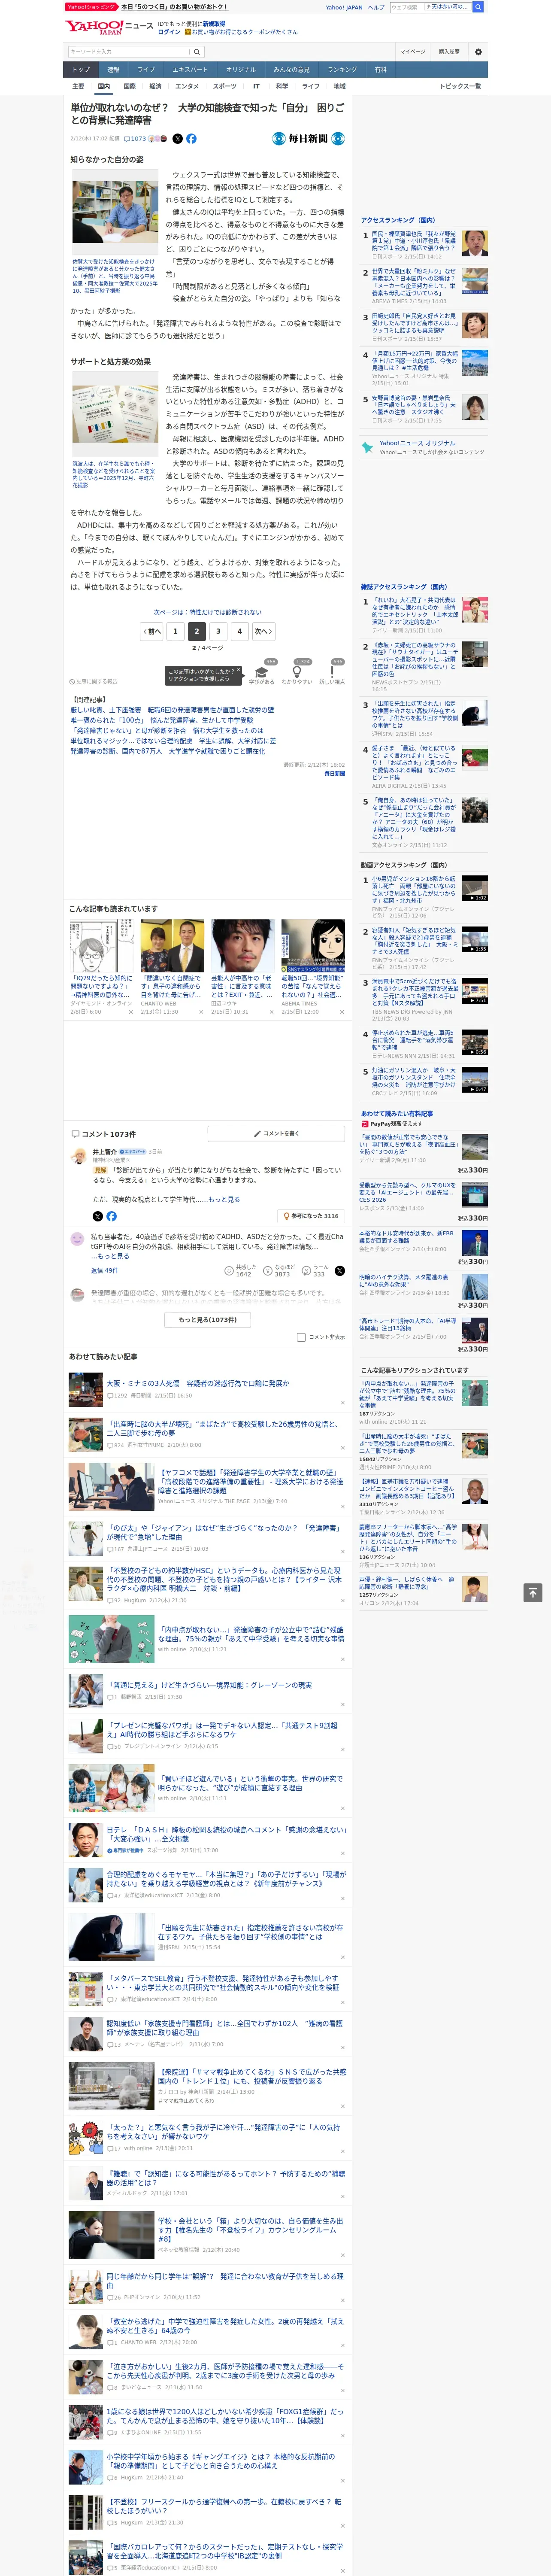Screen dimensions: 551x2576
Task: Open the medication notes photo thumbnail
Action: (115, 416)
